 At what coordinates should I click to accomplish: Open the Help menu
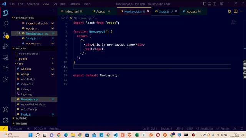pos(87,4)
